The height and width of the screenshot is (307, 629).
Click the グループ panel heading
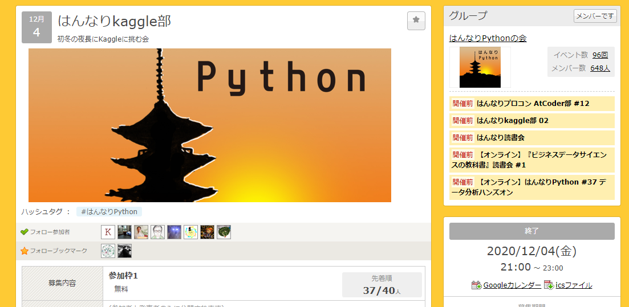pyautogui.click(x=468, y=16)
